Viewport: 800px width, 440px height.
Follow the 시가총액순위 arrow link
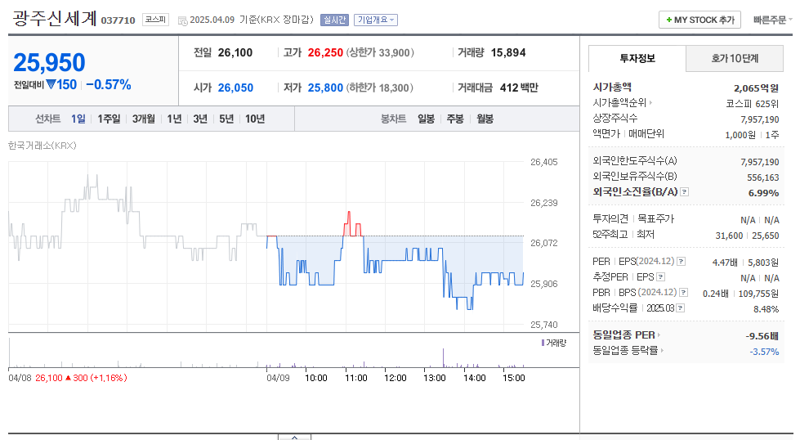click(623, 102)
